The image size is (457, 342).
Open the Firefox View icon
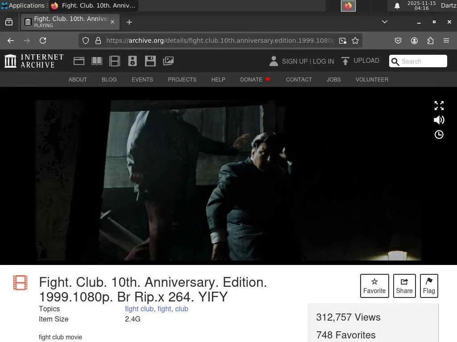point(9,22)
